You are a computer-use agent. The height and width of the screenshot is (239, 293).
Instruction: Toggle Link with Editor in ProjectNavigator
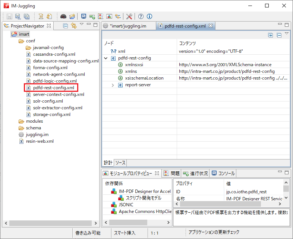(74, 26)
